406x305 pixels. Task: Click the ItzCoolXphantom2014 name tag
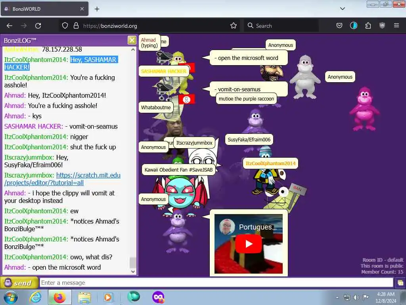coord(270,163)
